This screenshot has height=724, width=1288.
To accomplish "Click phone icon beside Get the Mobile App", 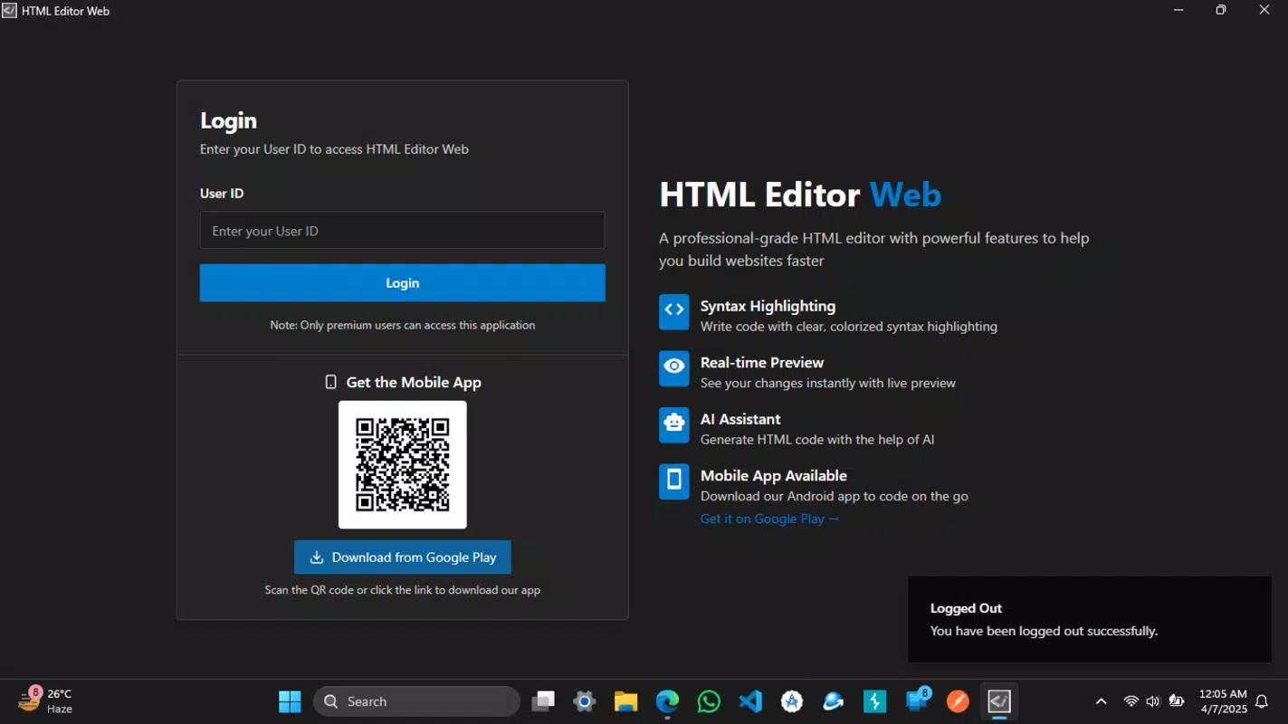I will (331, 382).
